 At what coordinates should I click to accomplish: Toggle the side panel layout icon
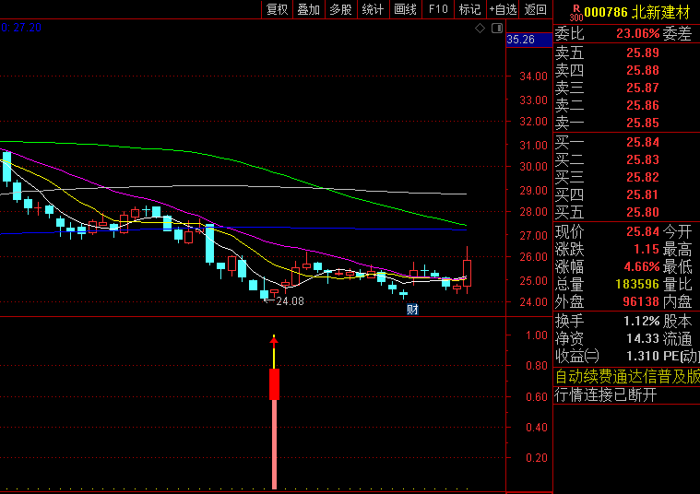pos(497,29)
